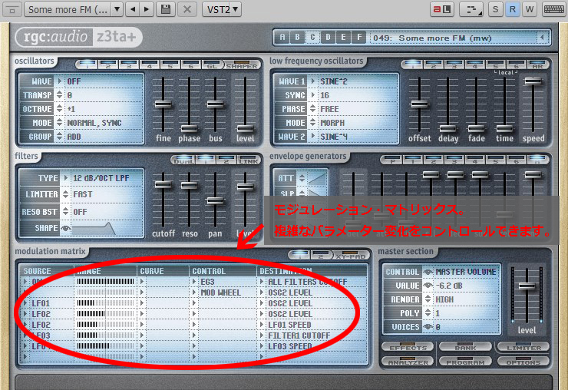Screen dimensions: 568x390
Task: Click the host window menu icon at top left
Action: coord(12,10)
